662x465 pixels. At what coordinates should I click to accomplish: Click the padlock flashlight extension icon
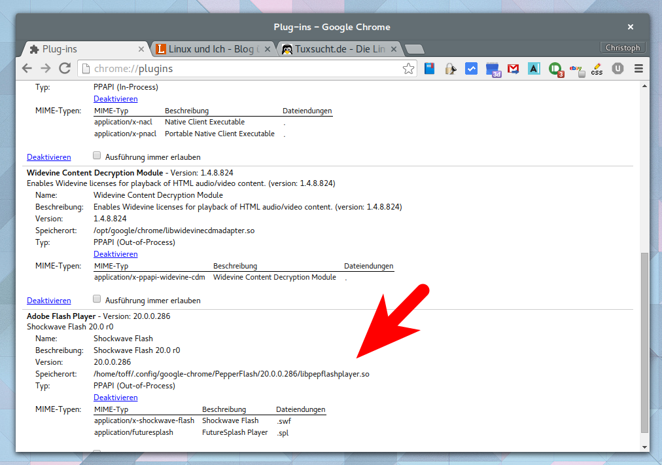pos(450,69)
